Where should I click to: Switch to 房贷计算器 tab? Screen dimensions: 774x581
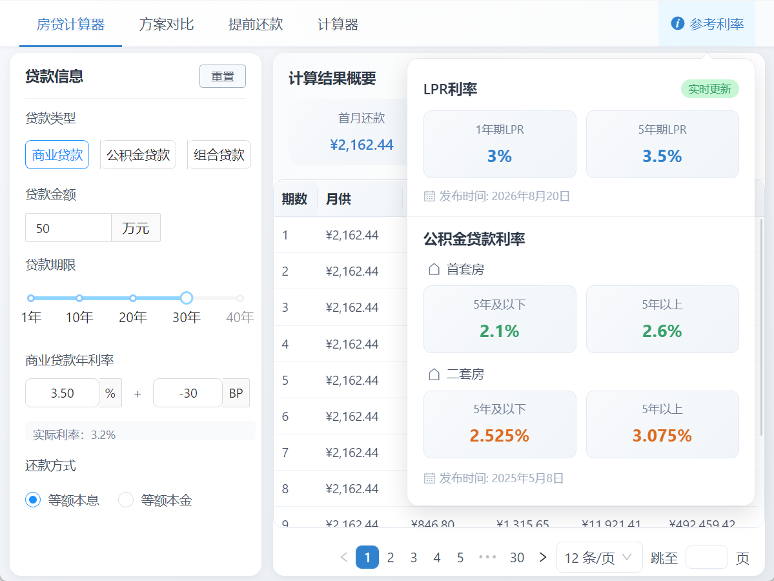[x=70, y=24]
